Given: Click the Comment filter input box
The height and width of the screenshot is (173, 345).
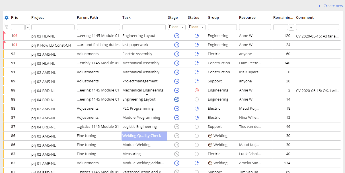Looking at the screenshot, I should pos(318,27).
